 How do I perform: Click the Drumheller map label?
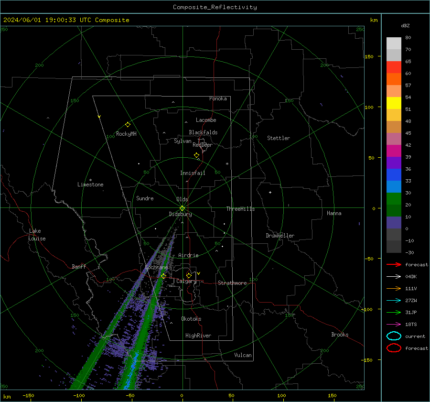(x=280, y=236)
